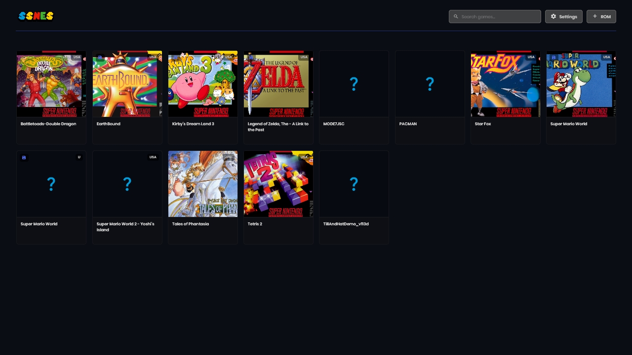Viewport: 632px width, 355px height.
Task: Select the Star Fox box art
Action: [x=505, y=84]
